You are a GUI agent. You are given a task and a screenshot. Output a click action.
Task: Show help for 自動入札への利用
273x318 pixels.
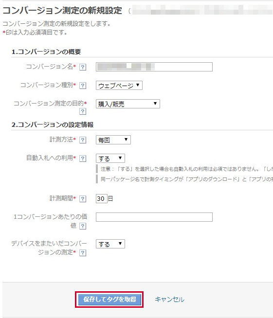[83, 159]
